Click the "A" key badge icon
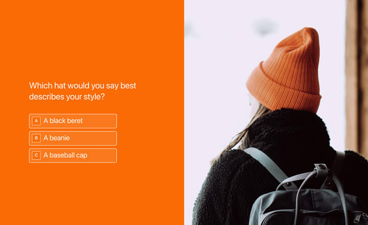 click(36, 121)
